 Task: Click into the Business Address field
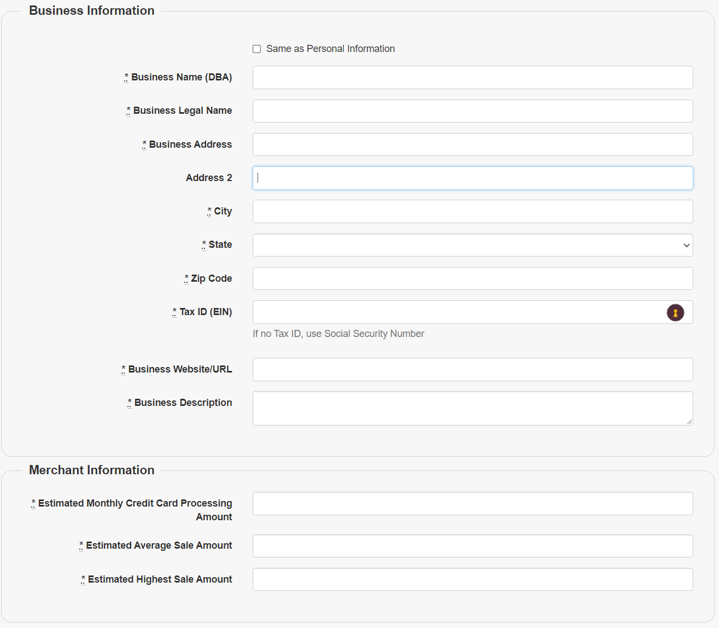472,144
